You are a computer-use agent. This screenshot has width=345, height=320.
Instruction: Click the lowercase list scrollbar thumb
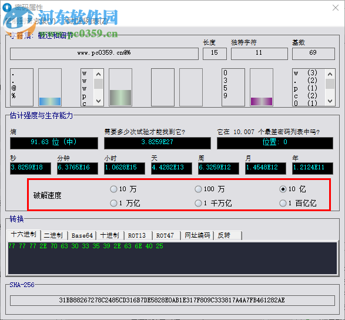tap(99, 84)
